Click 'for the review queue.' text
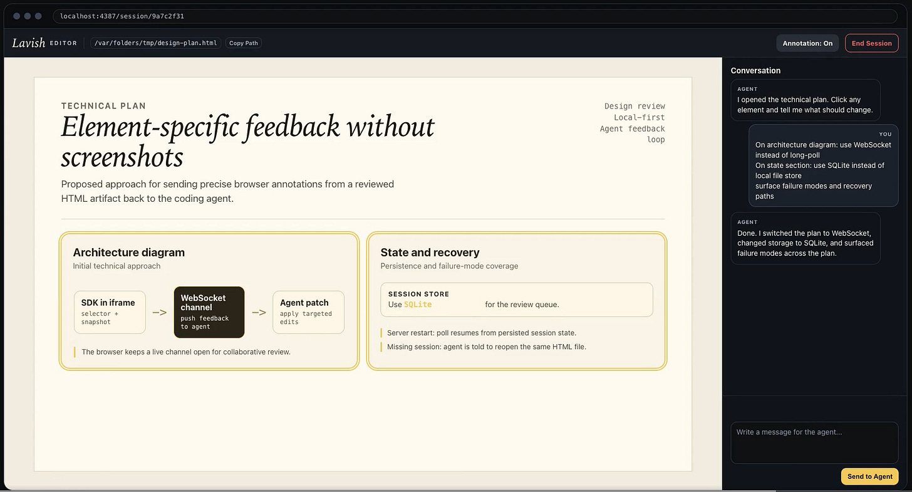 click(522, 305)
